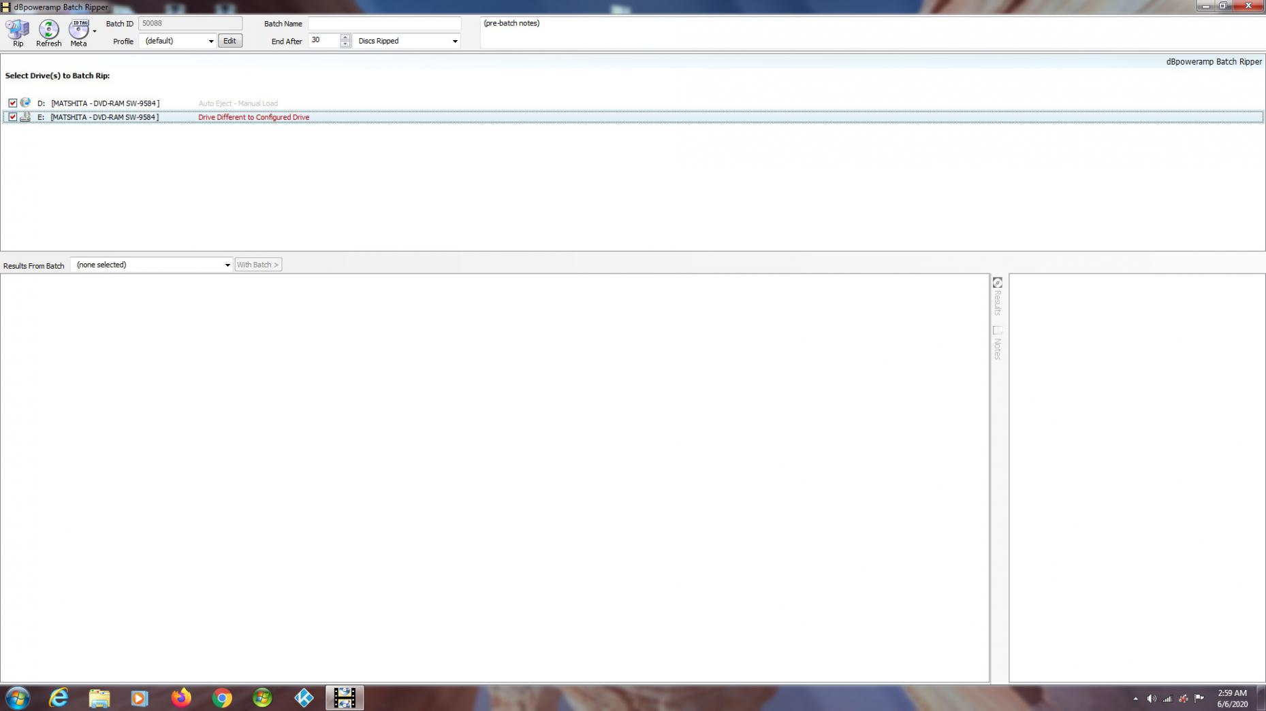This screenshot has height=711, width=1266.
Task: Open the Meta dropdown arrow
Action: pyautogui.click(x=95, y=31)
